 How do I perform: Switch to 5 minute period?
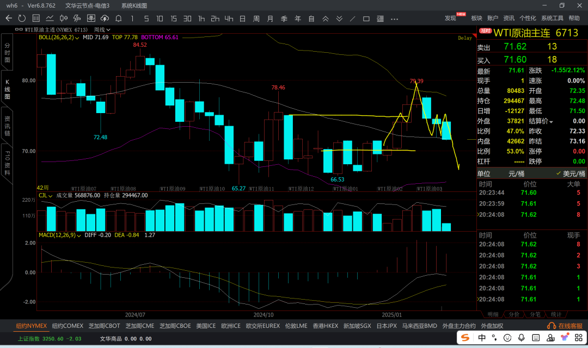pyautogui.click(x=146, y=18)
